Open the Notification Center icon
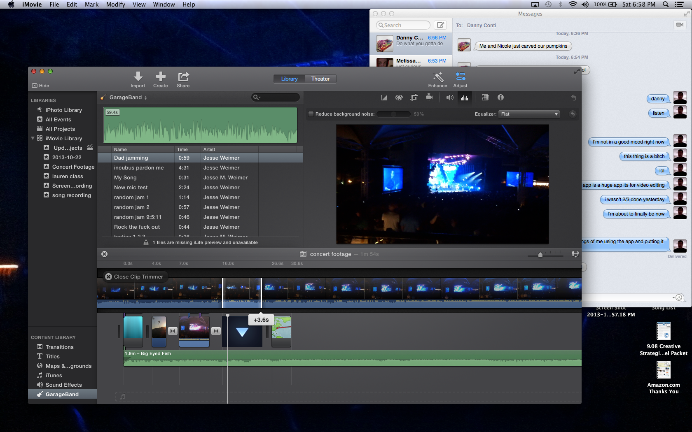This screenshot has height=432, width=692. (x=679, y=5)
